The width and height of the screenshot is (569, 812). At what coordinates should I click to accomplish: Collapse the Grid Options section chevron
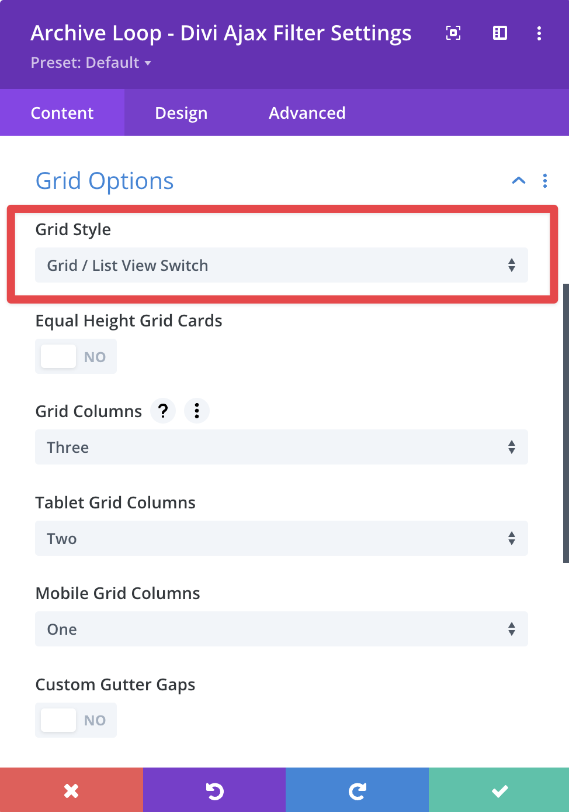point(518,181)
